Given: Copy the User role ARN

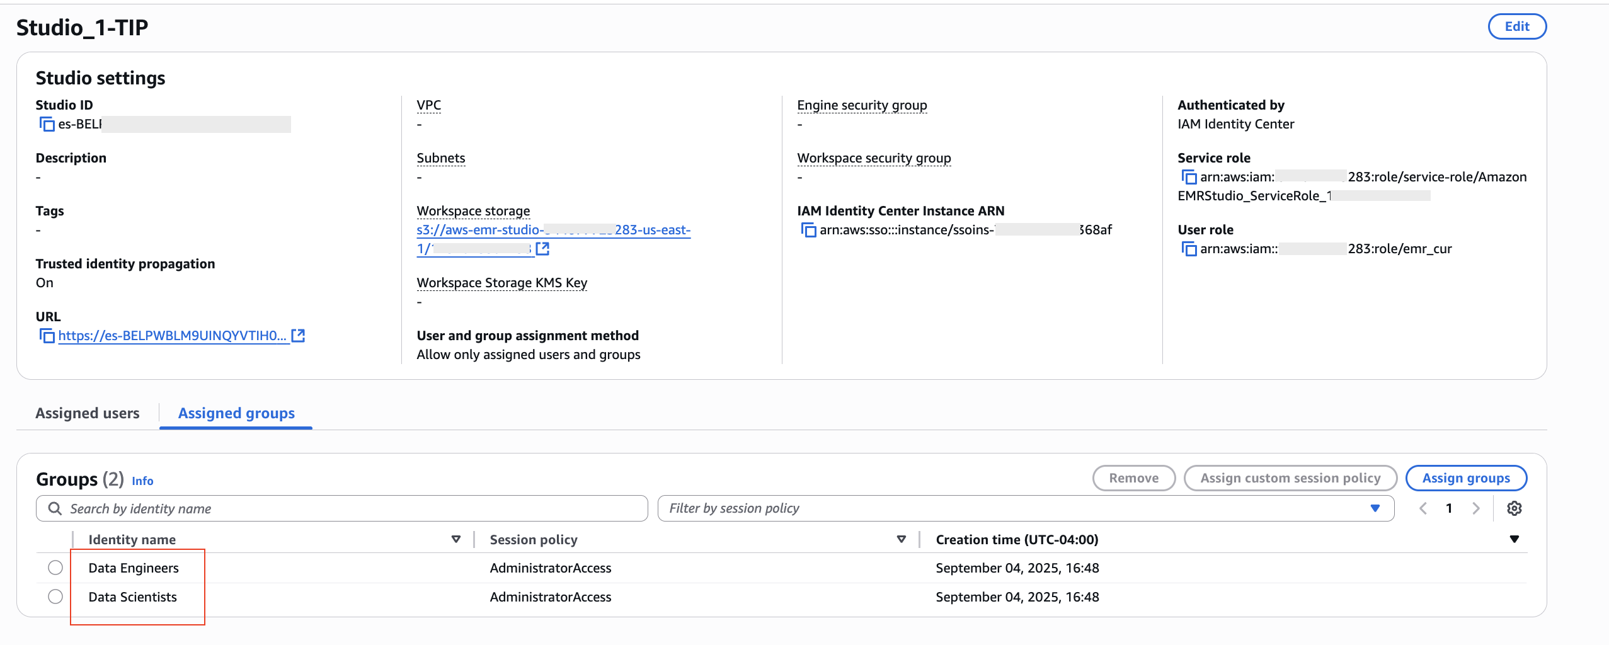Looking at the screenshot, I should click(x=1189, y=249).
